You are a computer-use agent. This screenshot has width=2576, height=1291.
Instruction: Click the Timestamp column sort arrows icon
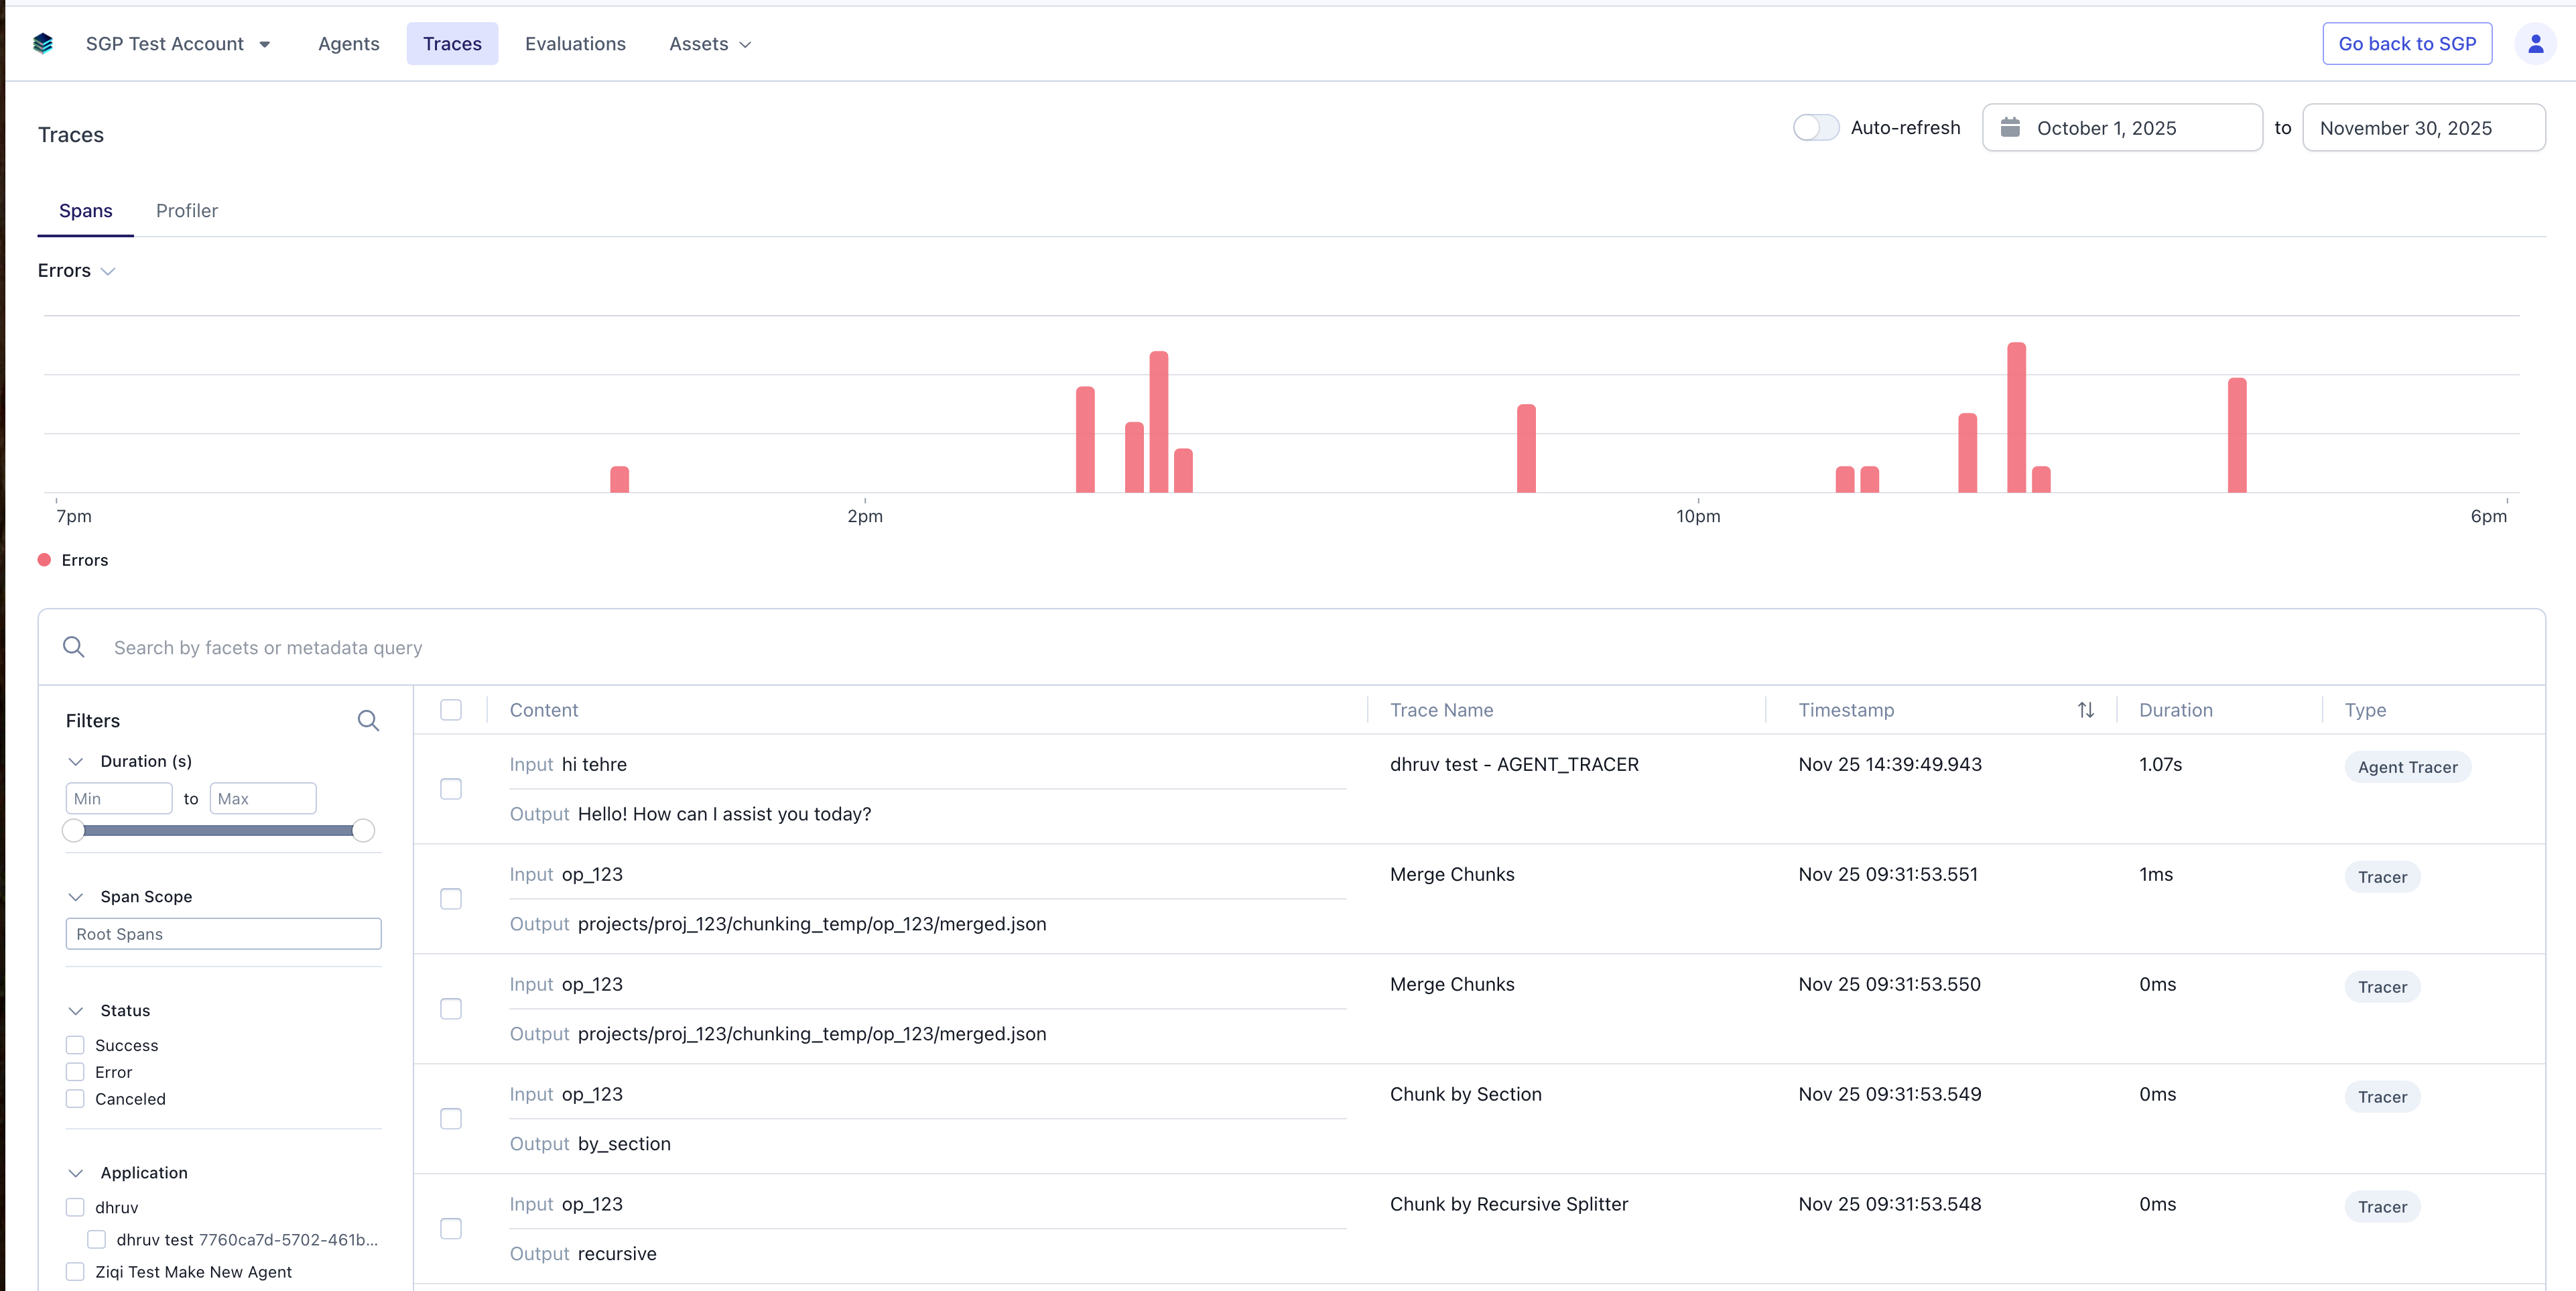tap(2085, 710)
